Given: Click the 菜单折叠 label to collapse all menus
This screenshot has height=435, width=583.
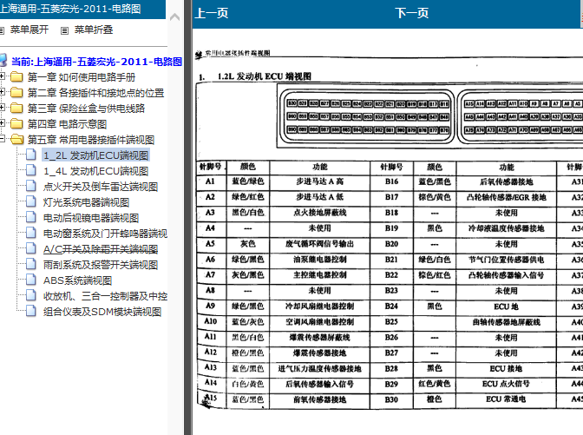Looking at the screenshot, I should click(94, 30).
